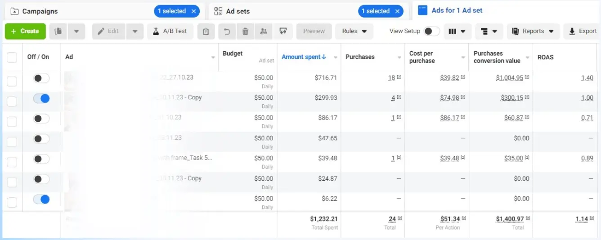Turn on the ad with $716.71 spent
This screenshot has width=601, height=240.
(x=41, y=78)
